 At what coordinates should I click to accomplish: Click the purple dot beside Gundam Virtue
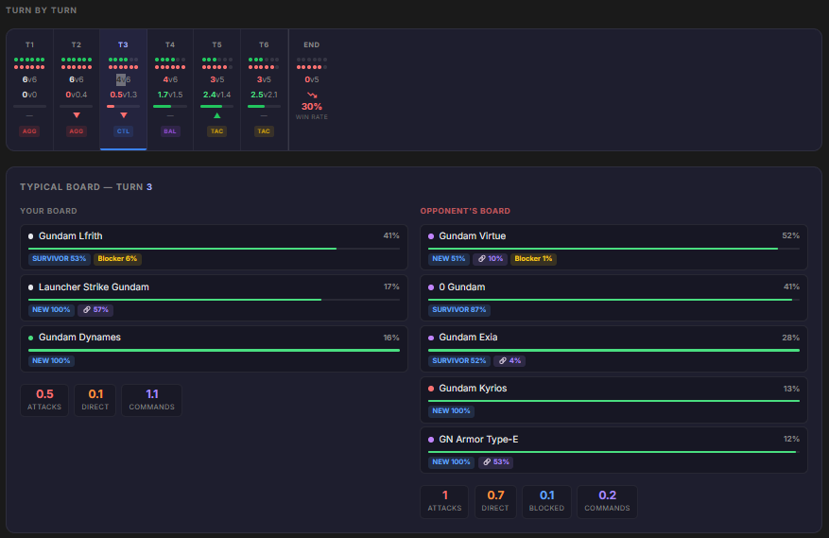tap(431, 236)
